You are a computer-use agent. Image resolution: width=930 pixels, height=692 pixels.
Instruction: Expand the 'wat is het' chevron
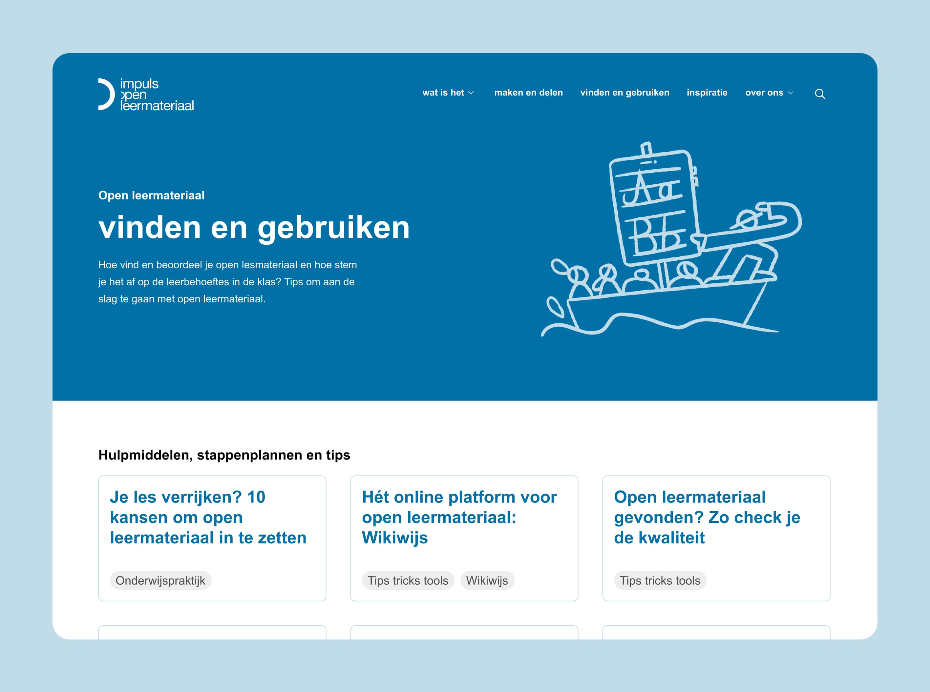pos(471,93)
